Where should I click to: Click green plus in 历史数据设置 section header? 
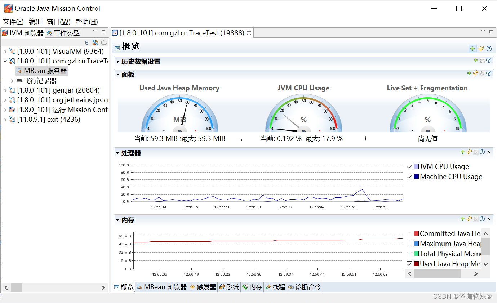click(x=476, y=61)
